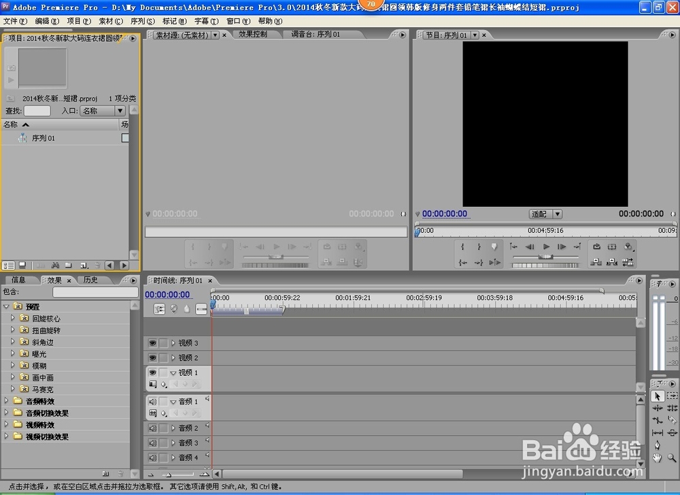Select the Hand tool

click(658, 458)
